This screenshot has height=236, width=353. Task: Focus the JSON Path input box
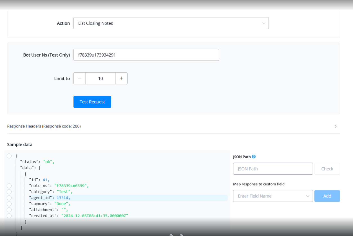pyautogui.click(x=273, y=169)
